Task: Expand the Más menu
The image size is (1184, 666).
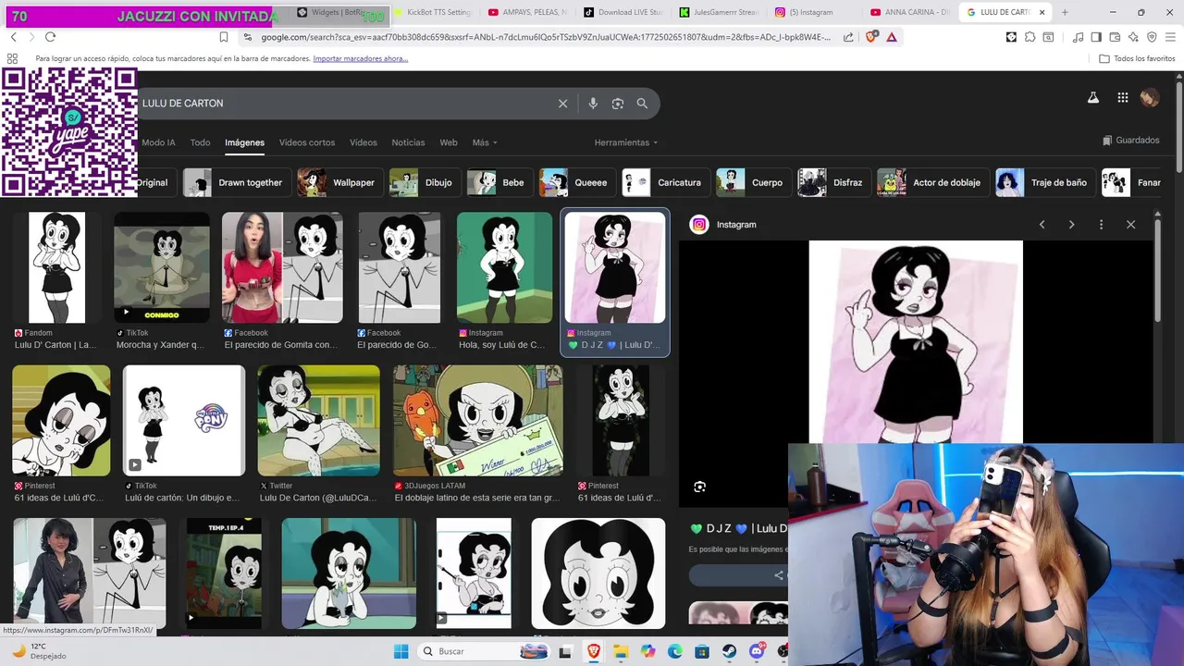Action: coord(485,142)
